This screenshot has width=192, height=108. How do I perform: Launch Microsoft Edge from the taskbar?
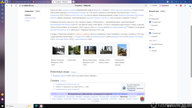click(x=36, y=106)
